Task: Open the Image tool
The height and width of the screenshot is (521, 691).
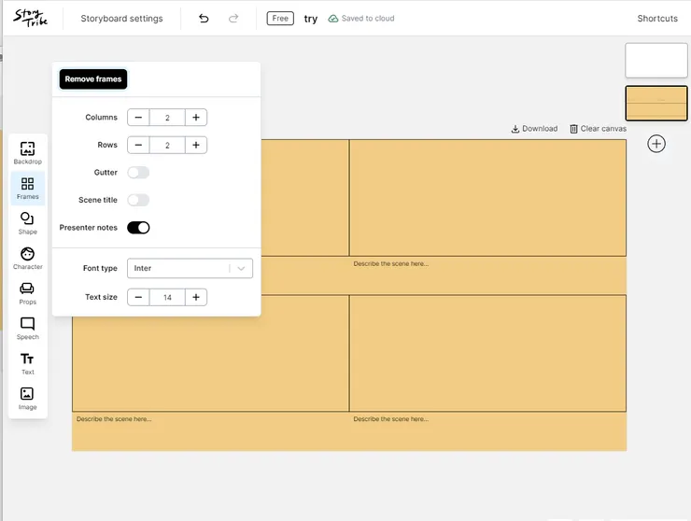Action: [27, 399]
